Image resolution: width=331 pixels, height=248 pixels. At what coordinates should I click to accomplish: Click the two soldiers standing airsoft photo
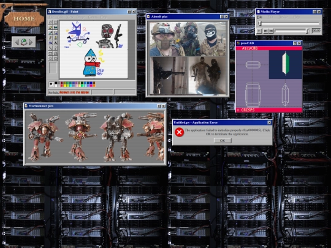(207, 75)
